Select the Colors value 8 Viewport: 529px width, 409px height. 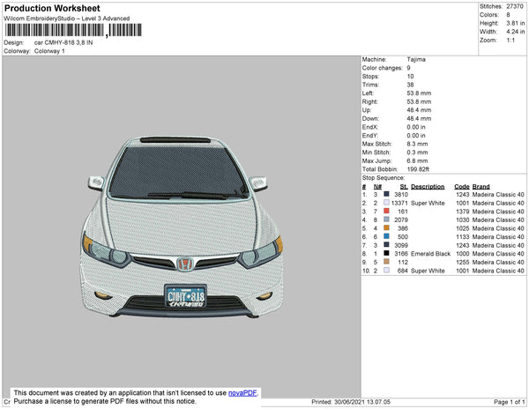pos(508,15)
